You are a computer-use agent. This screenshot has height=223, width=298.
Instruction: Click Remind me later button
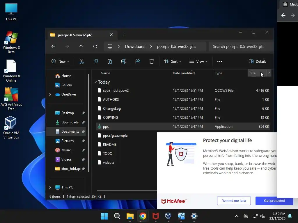[x=234, y=201]
